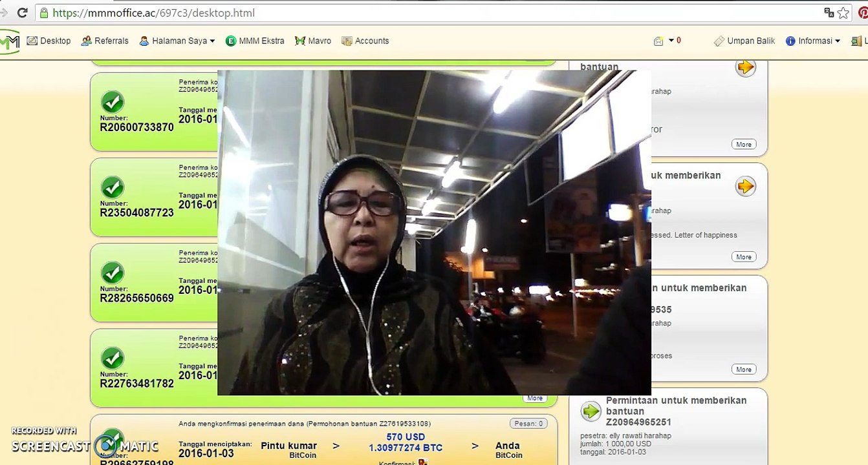Click the translate page icon in address bar
The image size is (868, 465).
coord(829,13)
